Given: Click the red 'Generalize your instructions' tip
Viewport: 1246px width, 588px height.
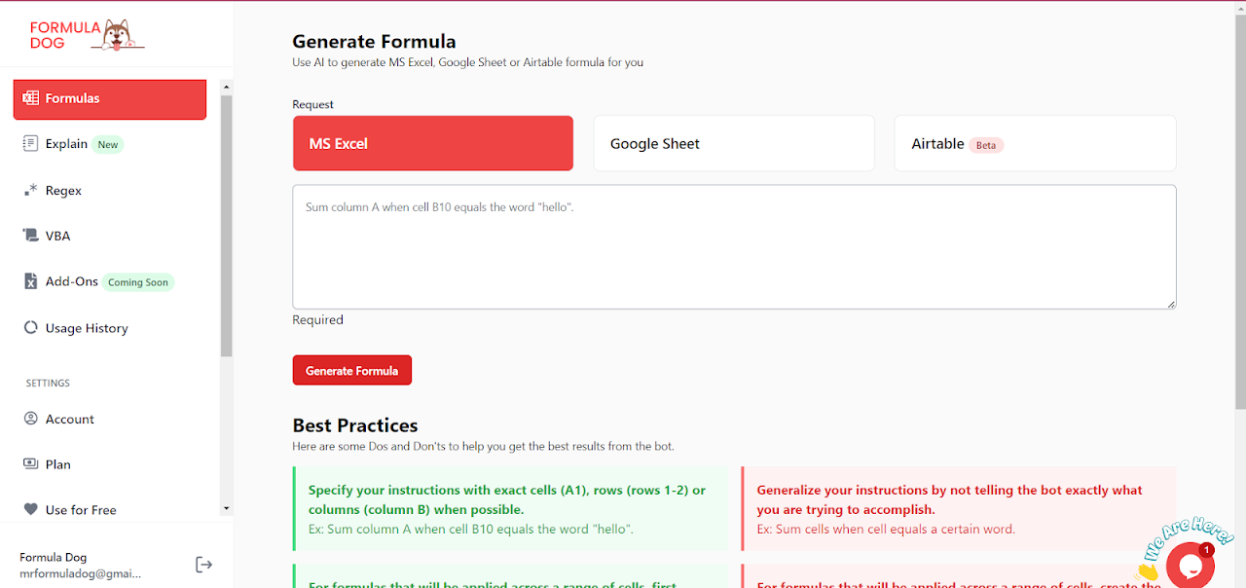Looking at the screenshot, I should tap(959, 509).
